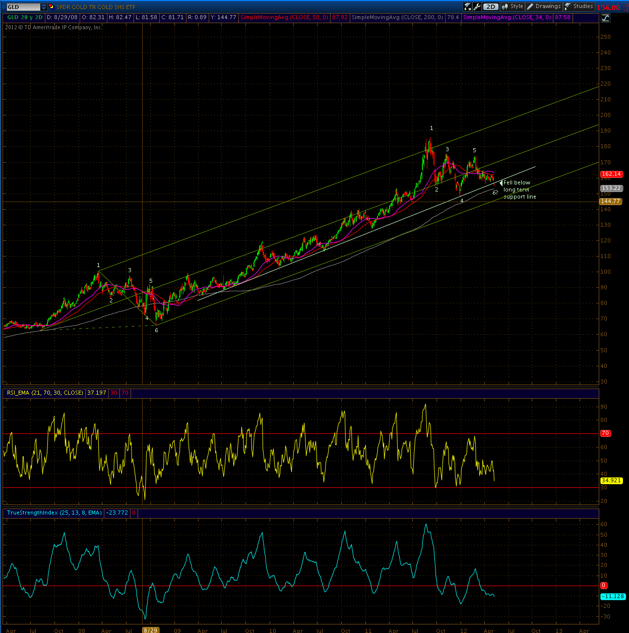
Task: Click the colored symbol-link squares icon
Action: coord(51,7)
